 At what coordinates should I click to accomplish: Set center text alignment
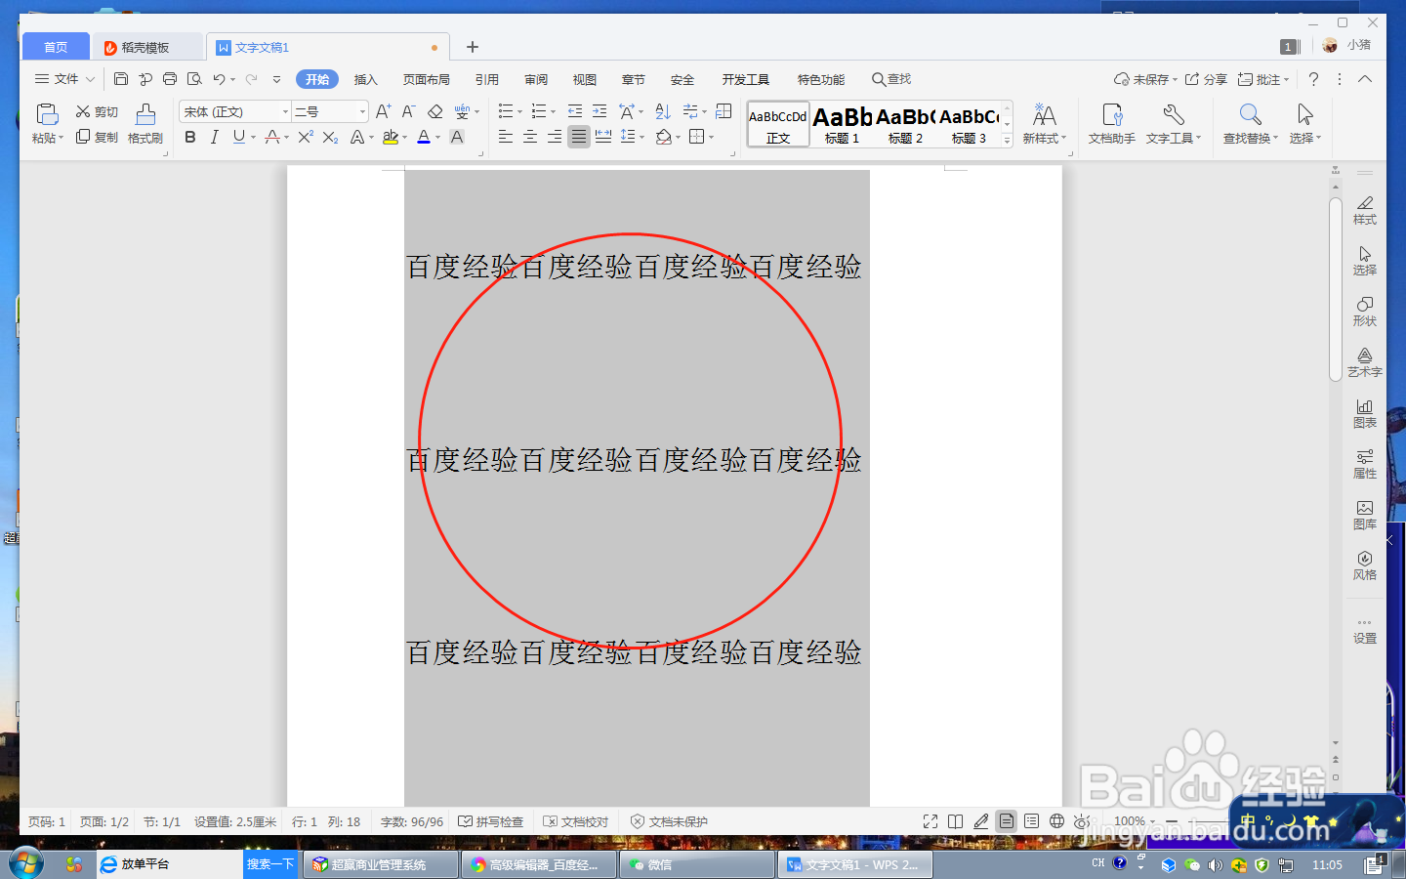pyautogui.click(x=530, y=138)
